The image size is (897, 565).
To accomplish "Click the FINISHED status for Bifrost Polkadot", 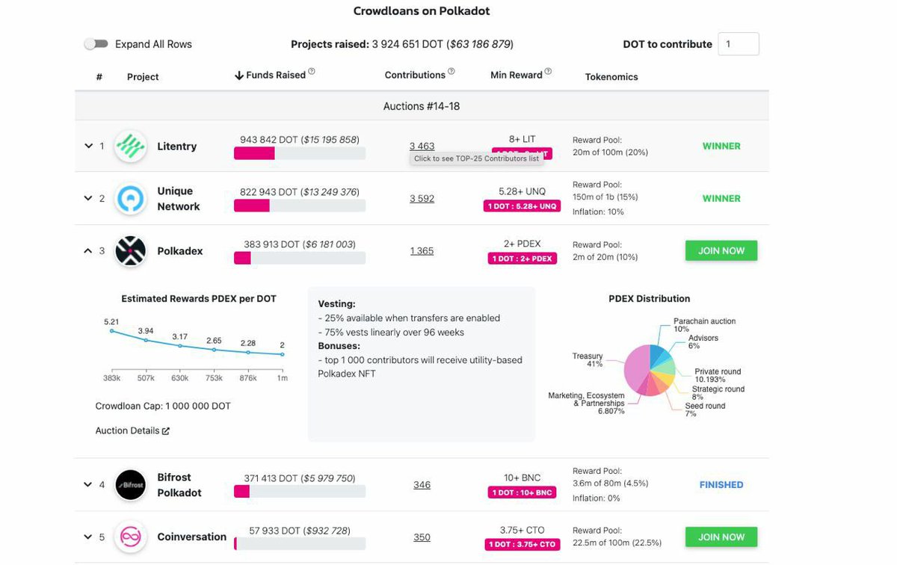I will pos(721,484).
